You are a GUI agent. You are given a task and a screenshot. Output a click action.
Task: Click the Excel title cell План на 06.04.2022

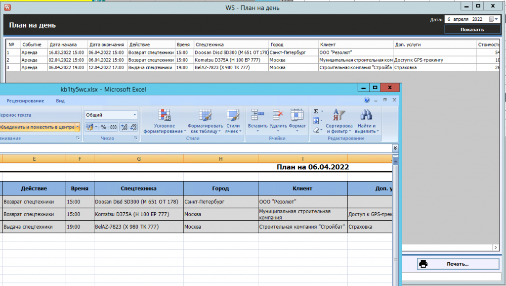[313, 167]
